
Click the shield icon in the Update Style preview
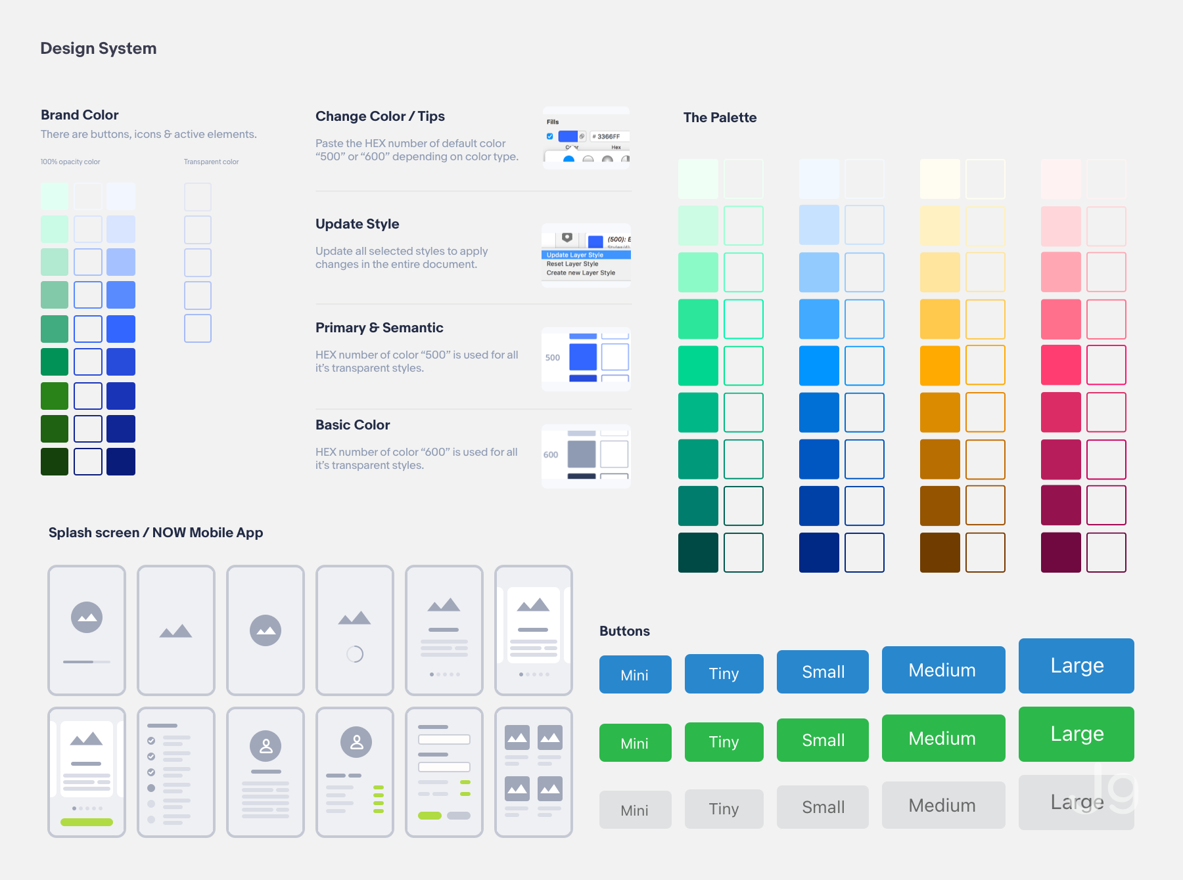coord(567,238)
